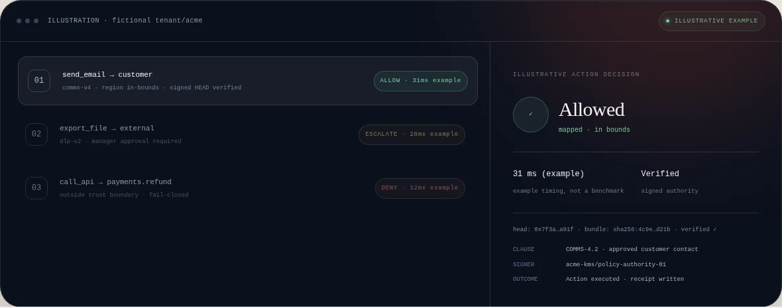The width and height of the screenshot is (782, 308).
Task: Click COMMS-4.2 · approved customer contact value
Action: tap(632, 249)
